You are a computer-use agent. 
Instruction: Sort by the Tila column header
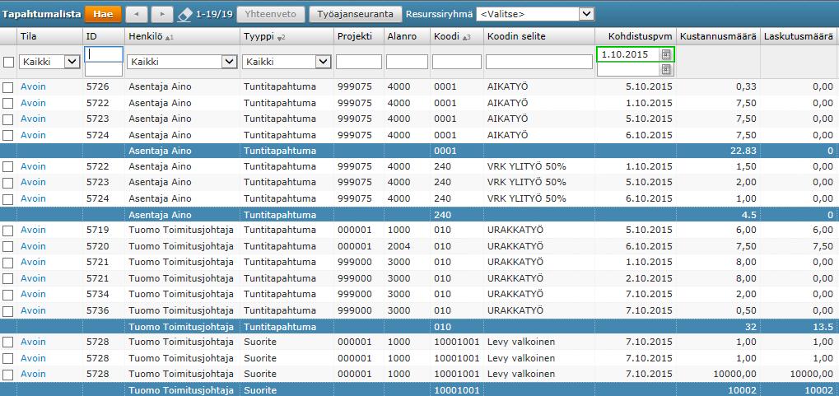click(x=26, y=36)
